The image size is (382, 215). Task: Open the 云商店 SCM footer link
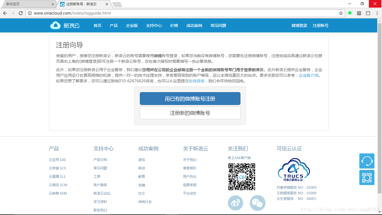58,185
